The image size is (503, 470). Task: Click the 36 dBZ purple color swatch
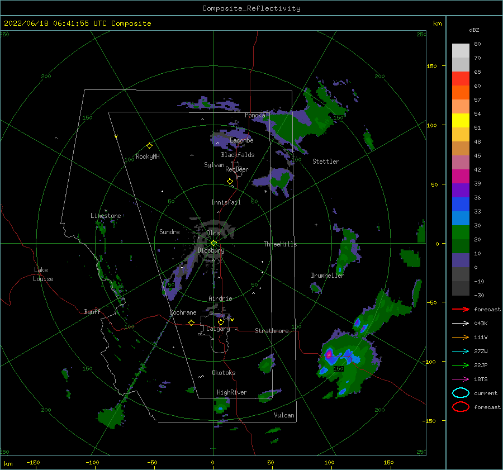(461, 190)
